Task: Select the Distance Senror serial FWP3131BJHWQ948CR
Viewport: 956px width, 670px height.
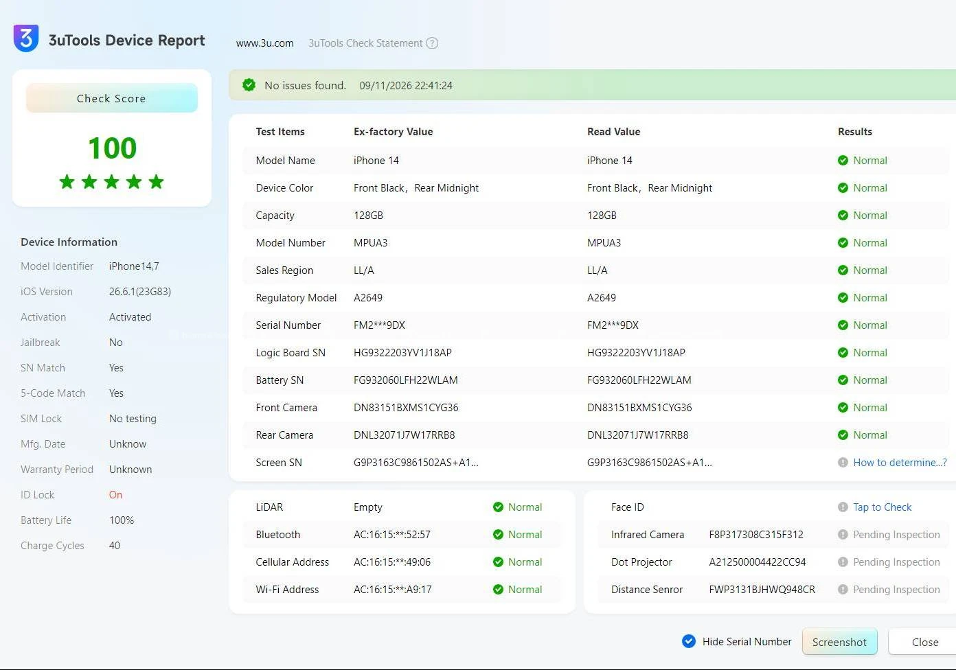Action: tap(762, 590)
